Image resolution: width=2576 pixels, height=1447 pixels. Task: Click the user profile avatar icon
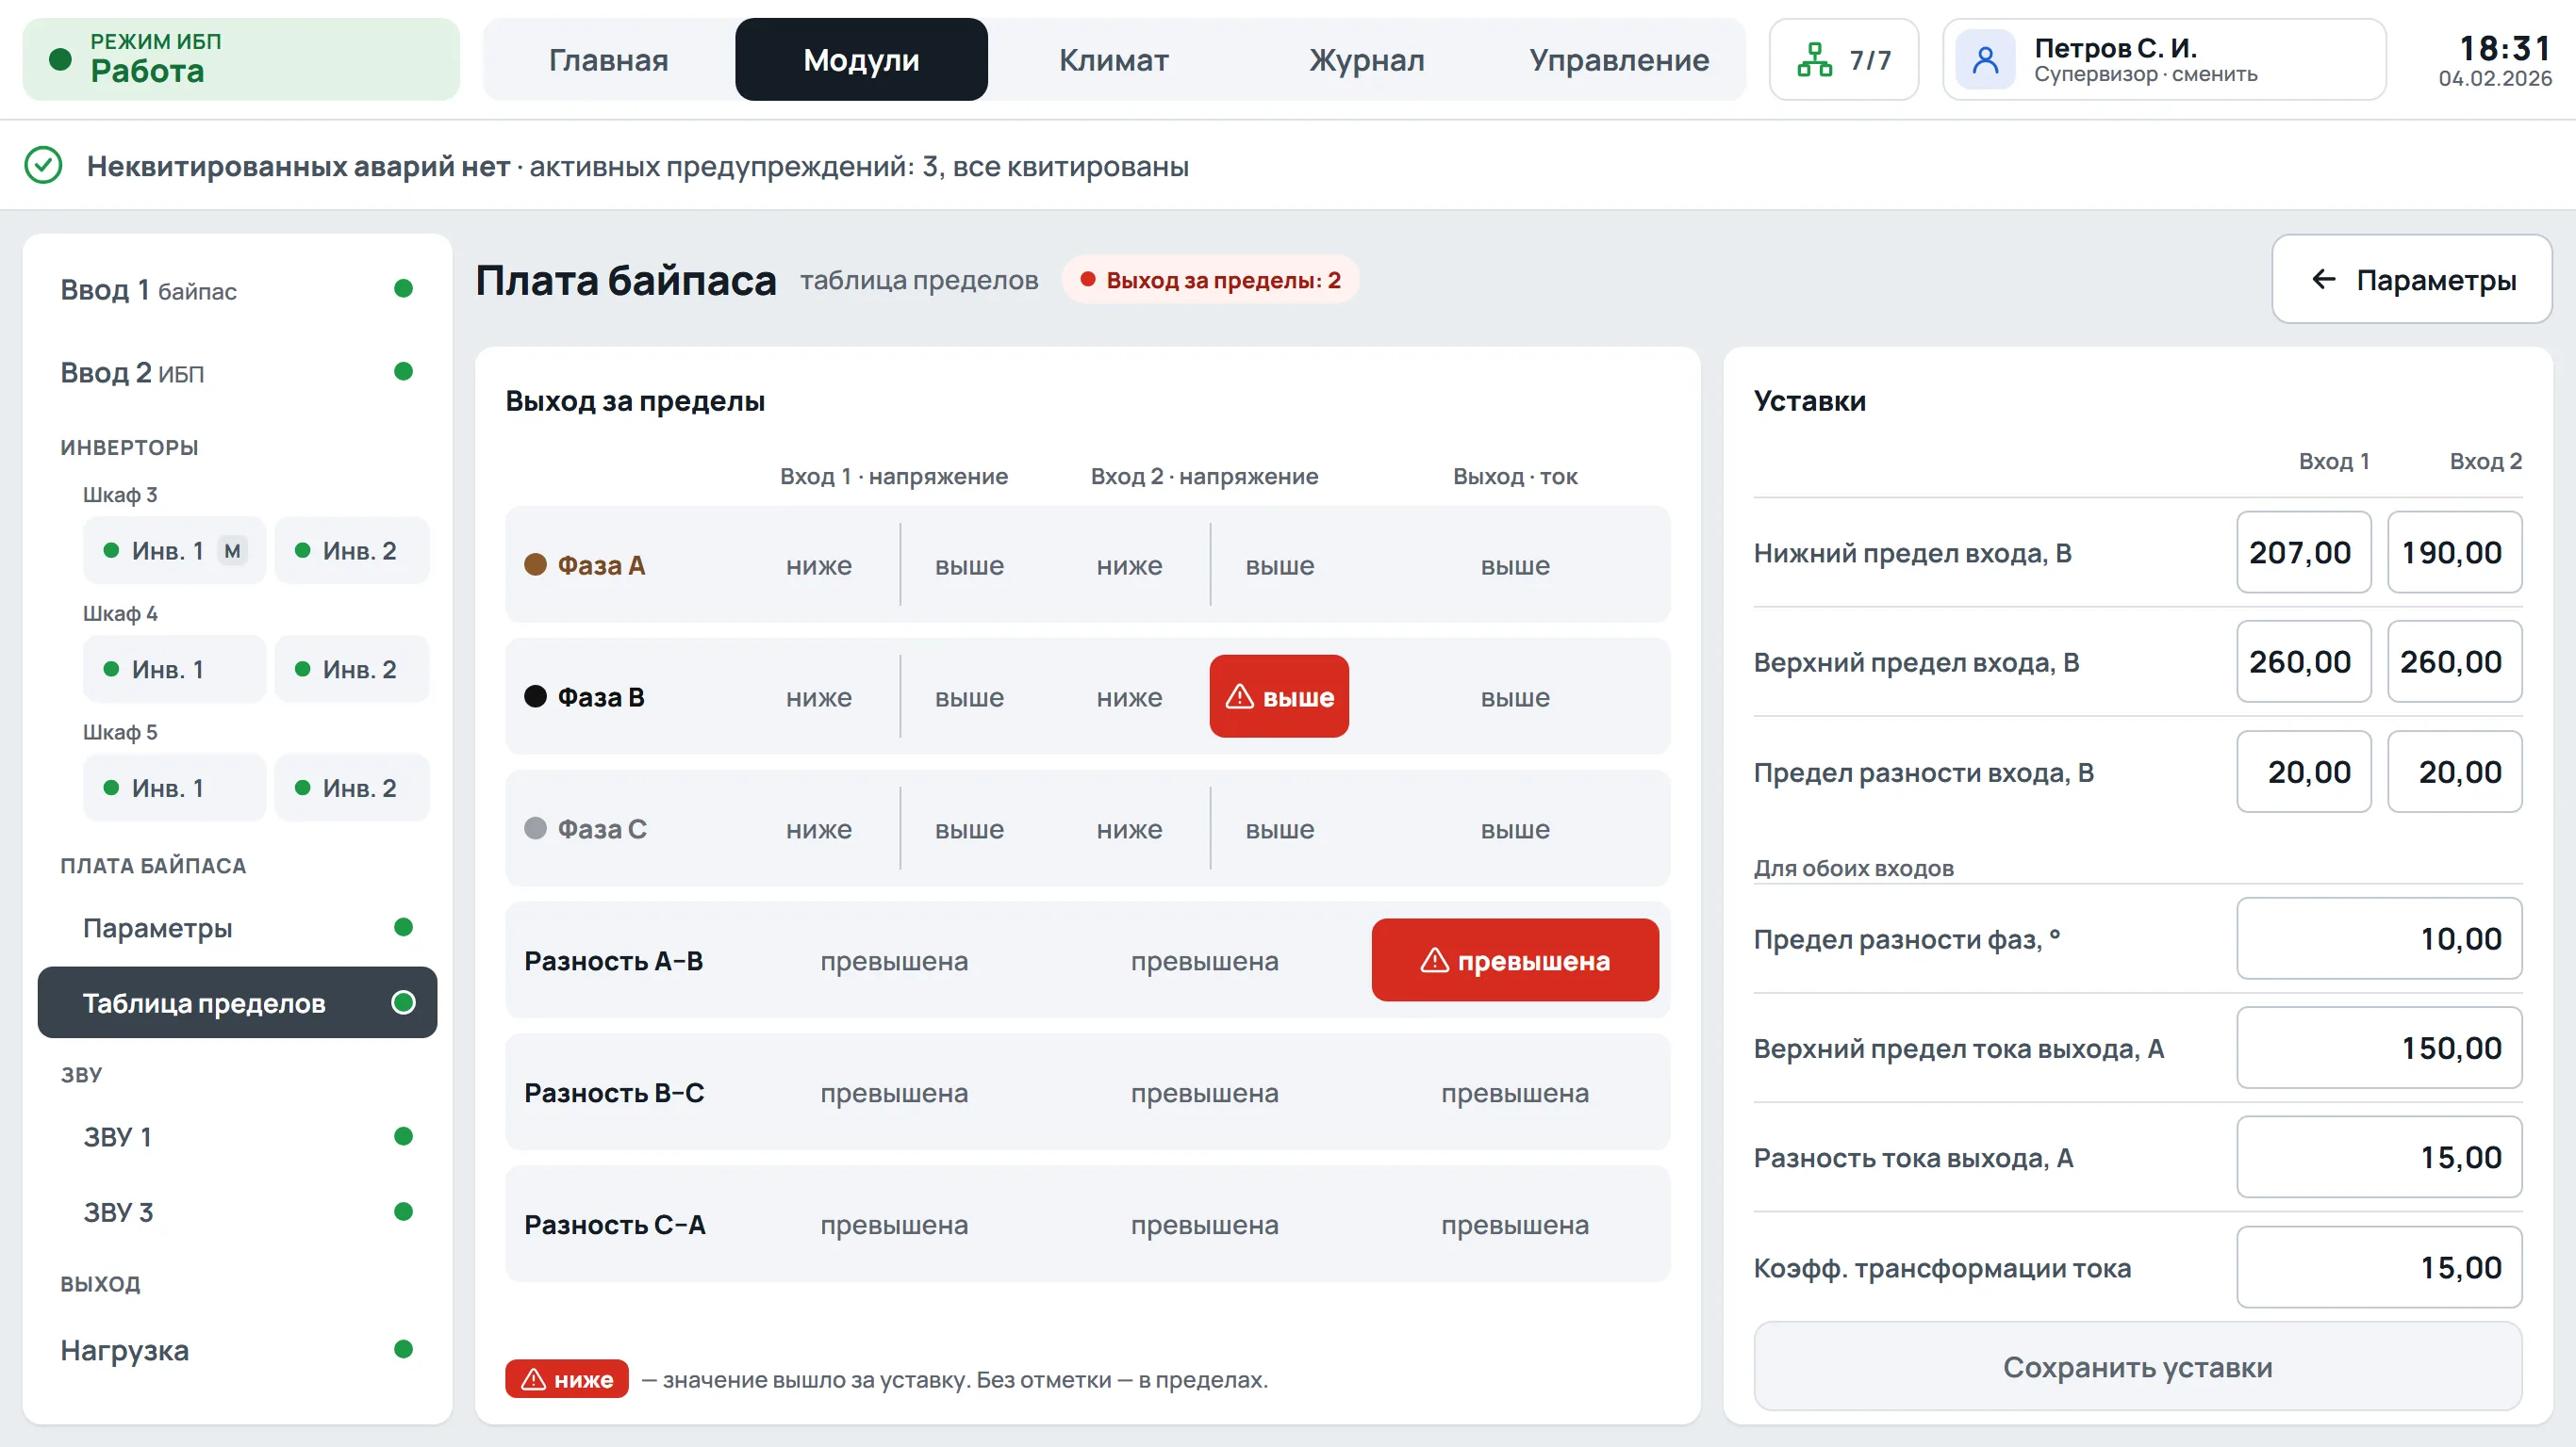pyautogui.click(x=1985, y=60)
